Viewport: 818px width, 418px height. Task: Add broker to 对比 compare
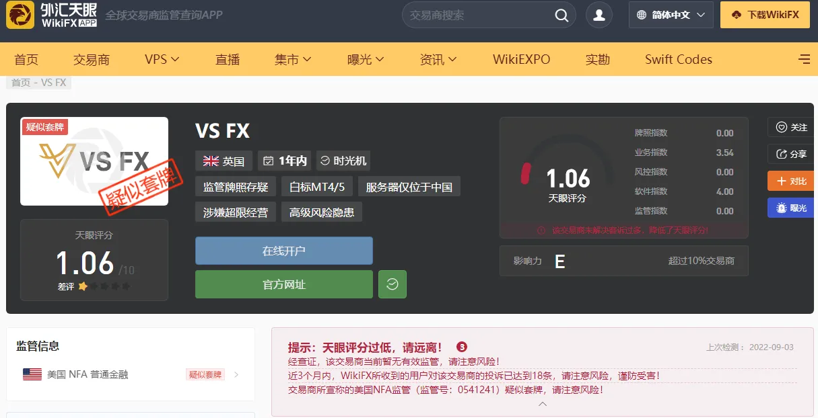pyautogui.click(x=791, y=181)
